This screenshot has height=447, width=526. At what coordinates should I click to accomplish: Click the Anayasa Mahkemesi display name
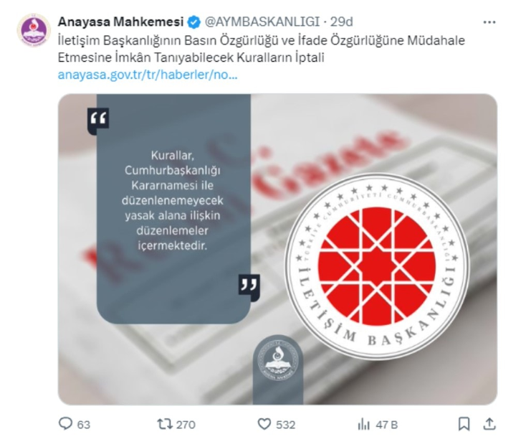click(121, 22)
